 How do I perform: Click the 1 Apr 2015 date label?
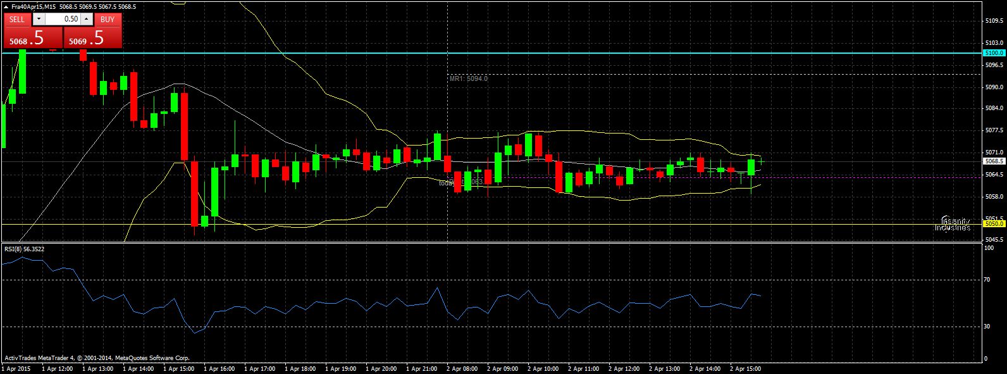(16, 369)
